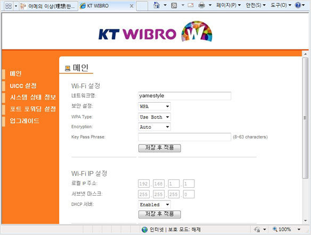Click the page scrollbar down arrow
The image size is (311, 235).
tap(305, 221)
